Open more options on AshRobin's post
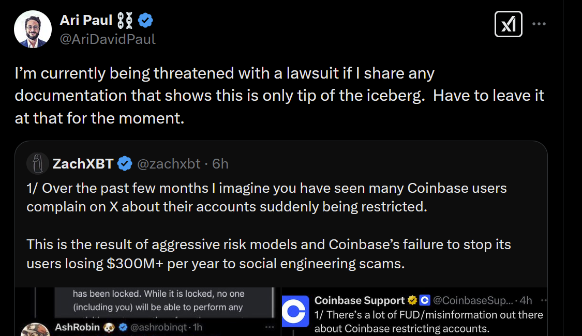 [270, 327]
